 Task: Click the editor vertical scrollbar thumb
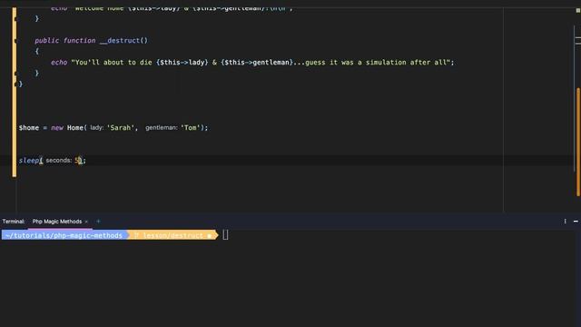click(x=578, y=142)
